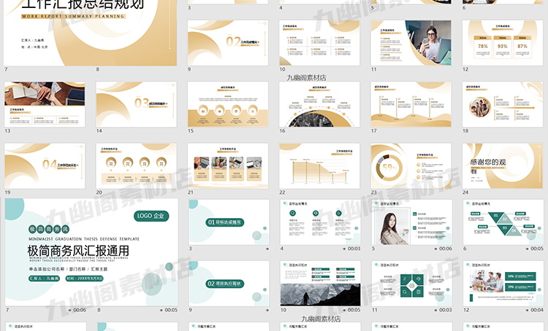The height and width of the screenshot is (331, 548).
Task: Click timing 00:04 under green slide 12
Action: [537, 310]
